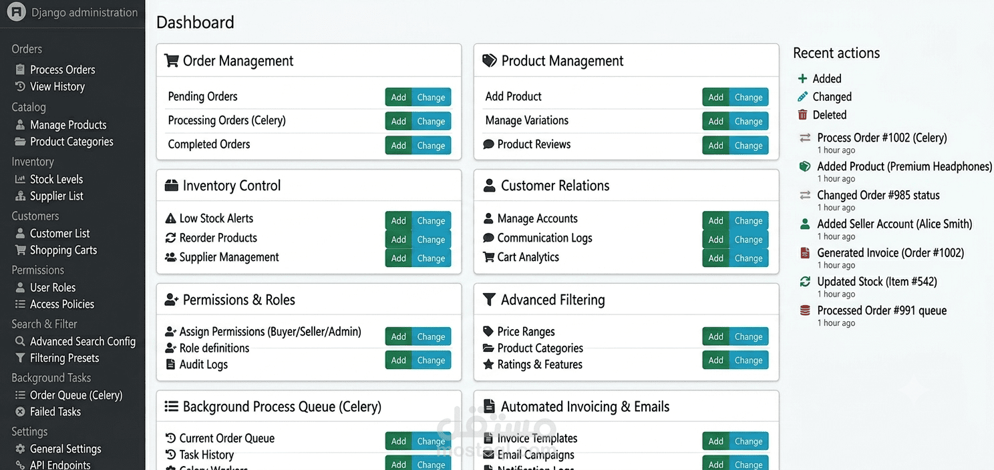Click the history icon beside Current Order Queue
The height and width of the screenshot is (470, 994).
[170, 439]
